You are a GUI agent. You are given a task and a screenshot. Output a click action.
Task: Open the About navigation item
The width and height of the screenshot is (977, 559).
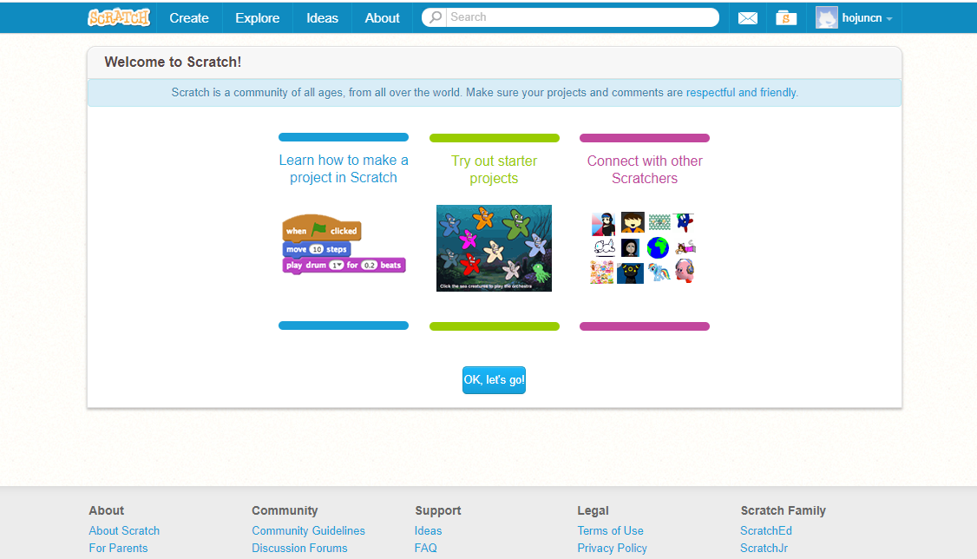[382, 18]
